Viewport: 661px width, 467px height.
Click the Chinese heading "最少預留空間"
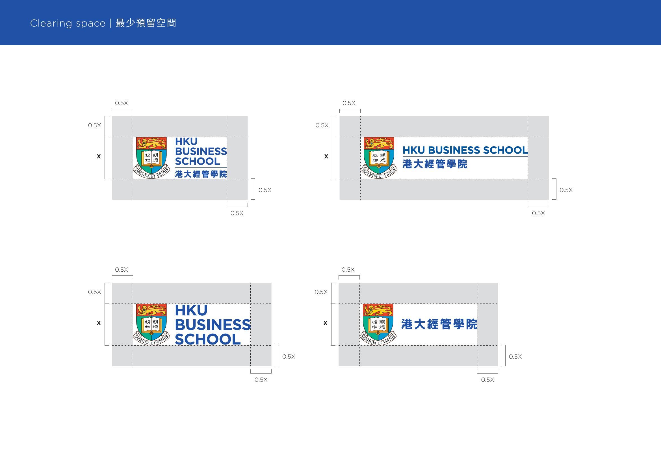(x=146, y=23)
